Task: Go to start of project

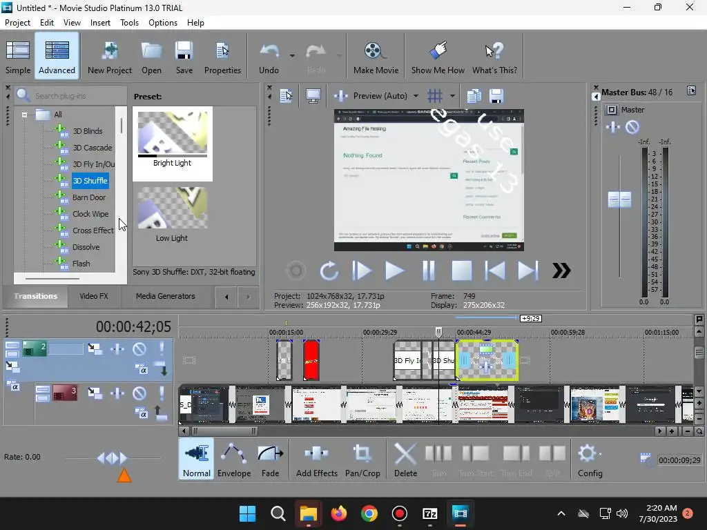Action: (494, 271)
